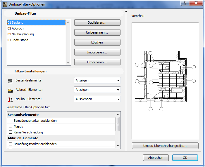Click the Importieren button

coord(97,52)
